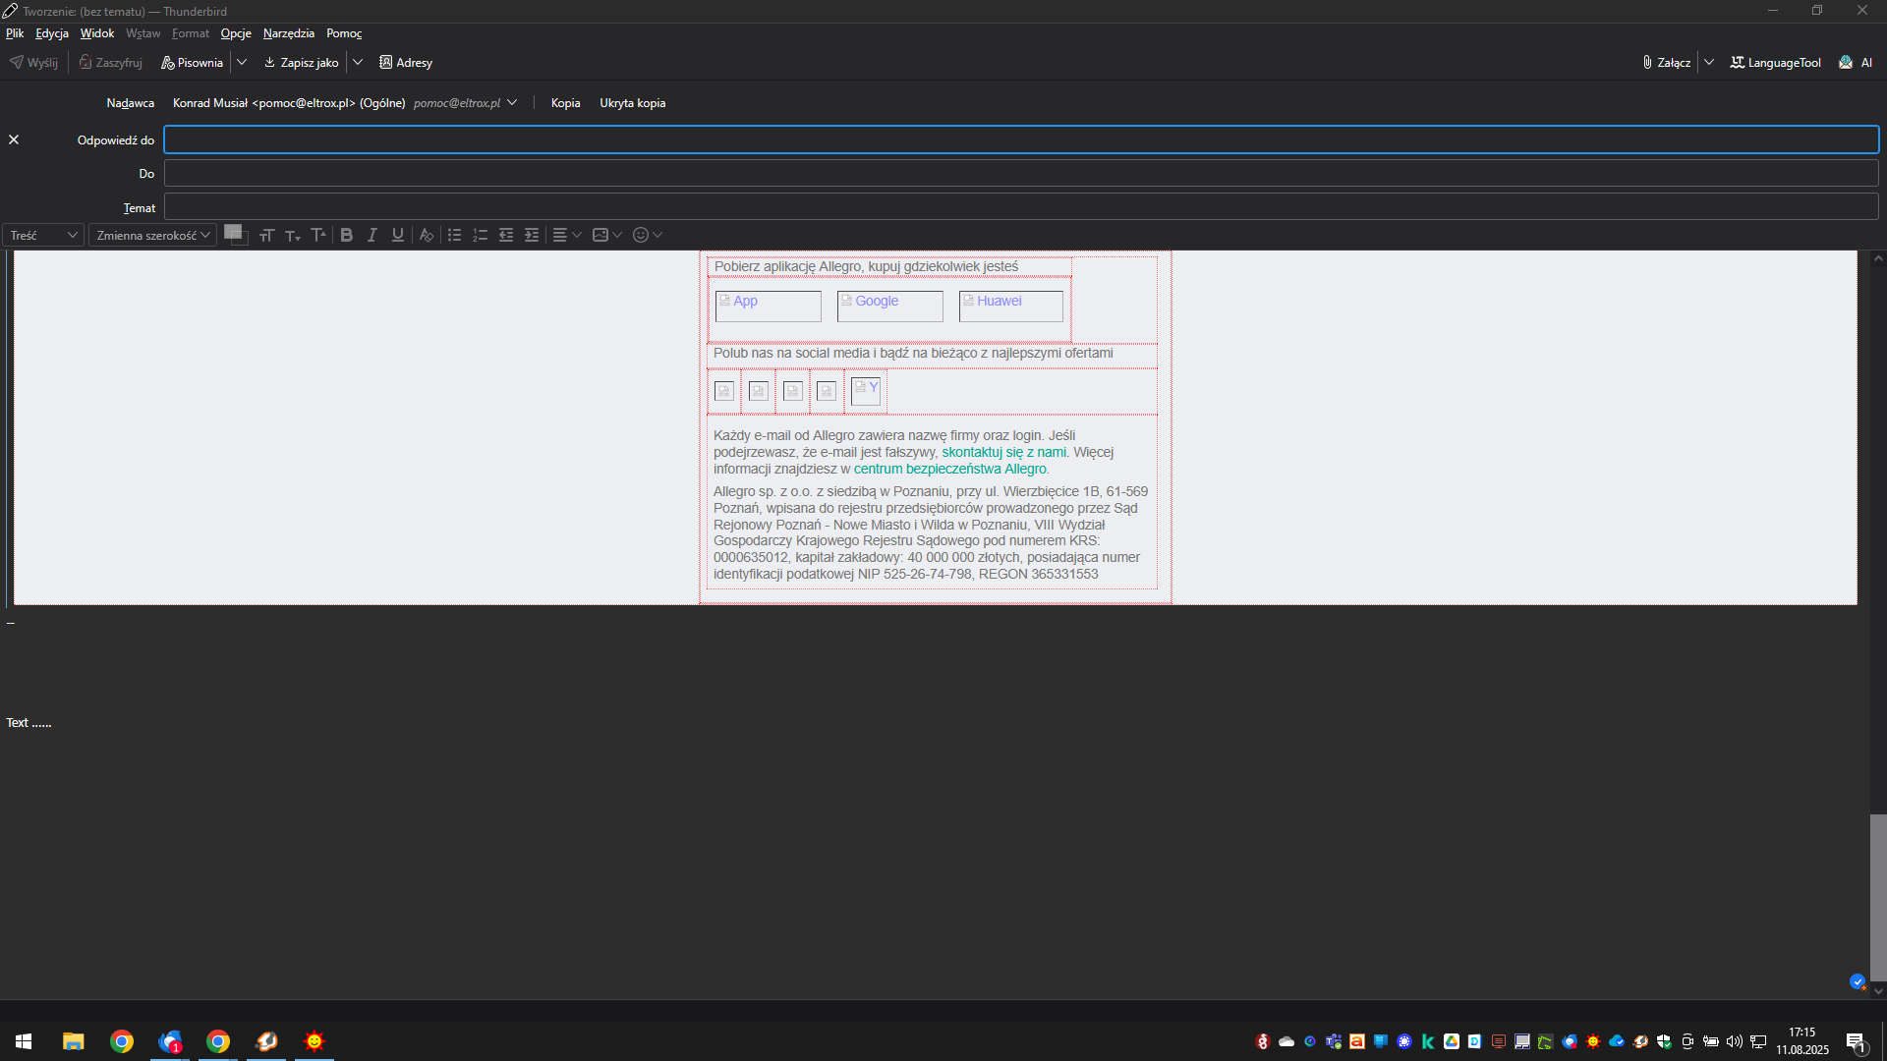Click the larger font size icon
This screenshot has width=1887, height=1061.
pyautogui.click(x=317, y=235)
